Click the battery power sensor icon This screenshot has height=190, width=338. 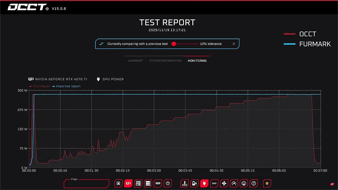coord(194,183)
